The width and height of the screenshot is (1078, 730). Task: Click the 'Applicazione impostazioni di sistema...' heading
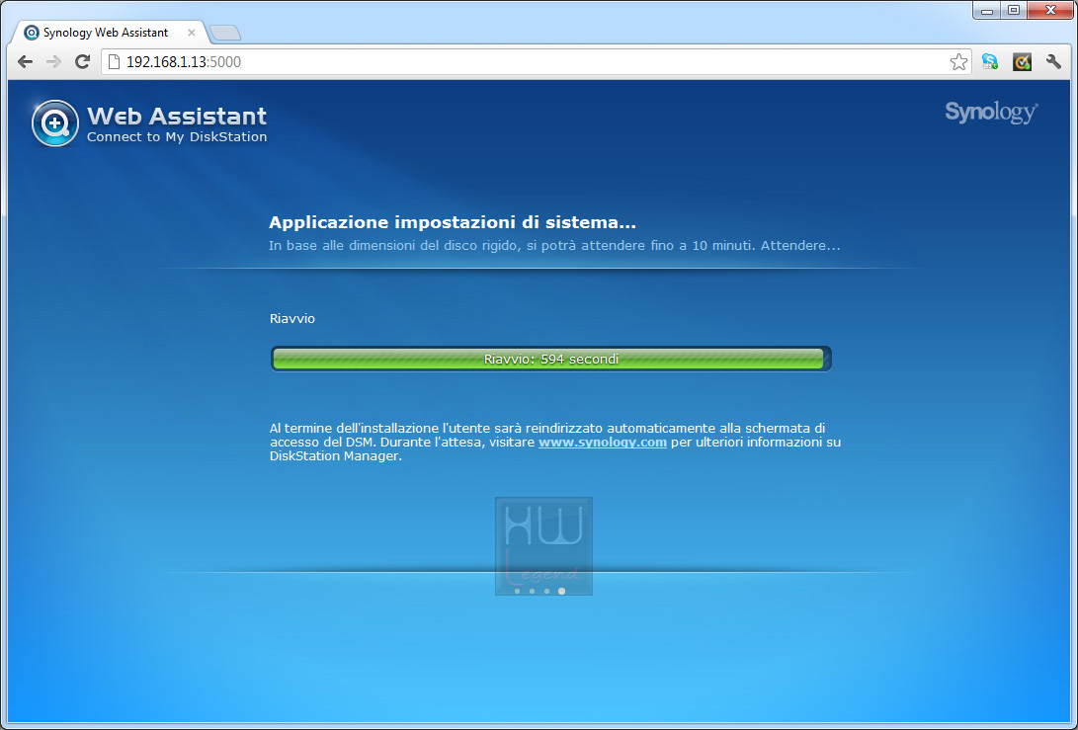pyautogui.click(x=453, y=222)
